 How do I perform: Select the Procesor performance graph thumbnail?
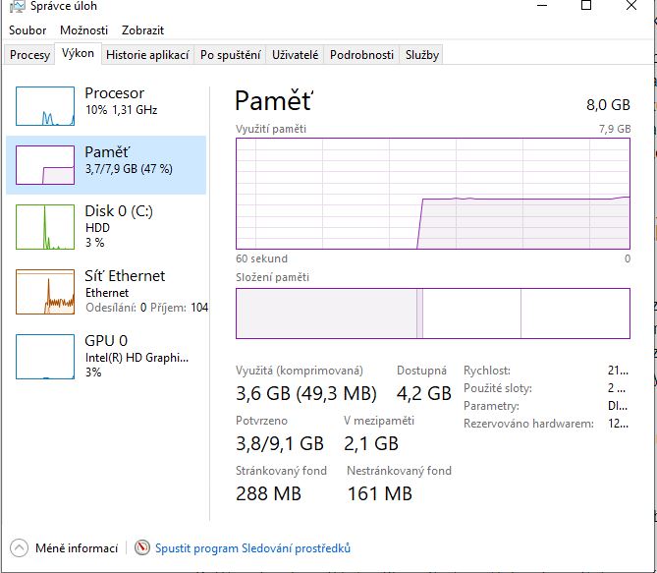(45, 106)
